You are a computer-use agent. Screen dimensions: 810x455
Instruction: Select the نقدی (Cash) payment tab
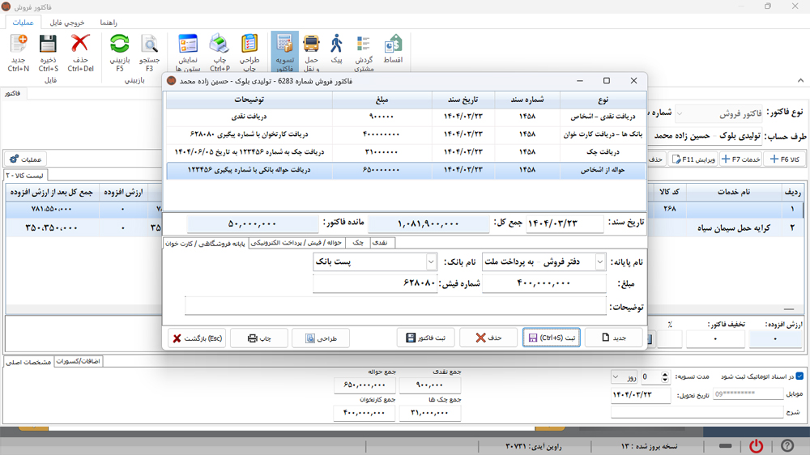[x=382, y=243]
